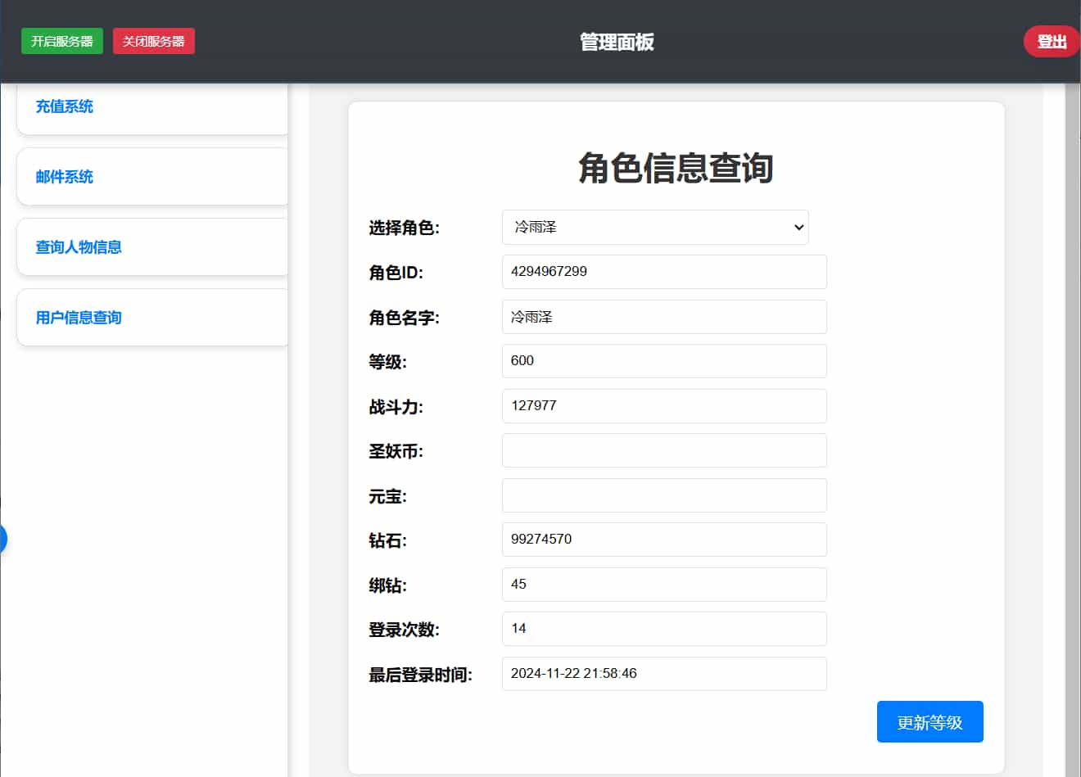The height and width of the screenshot is (777, 1081).
Task: Click the 钻石 field showing 99274570
Action: tap(663, 540)
